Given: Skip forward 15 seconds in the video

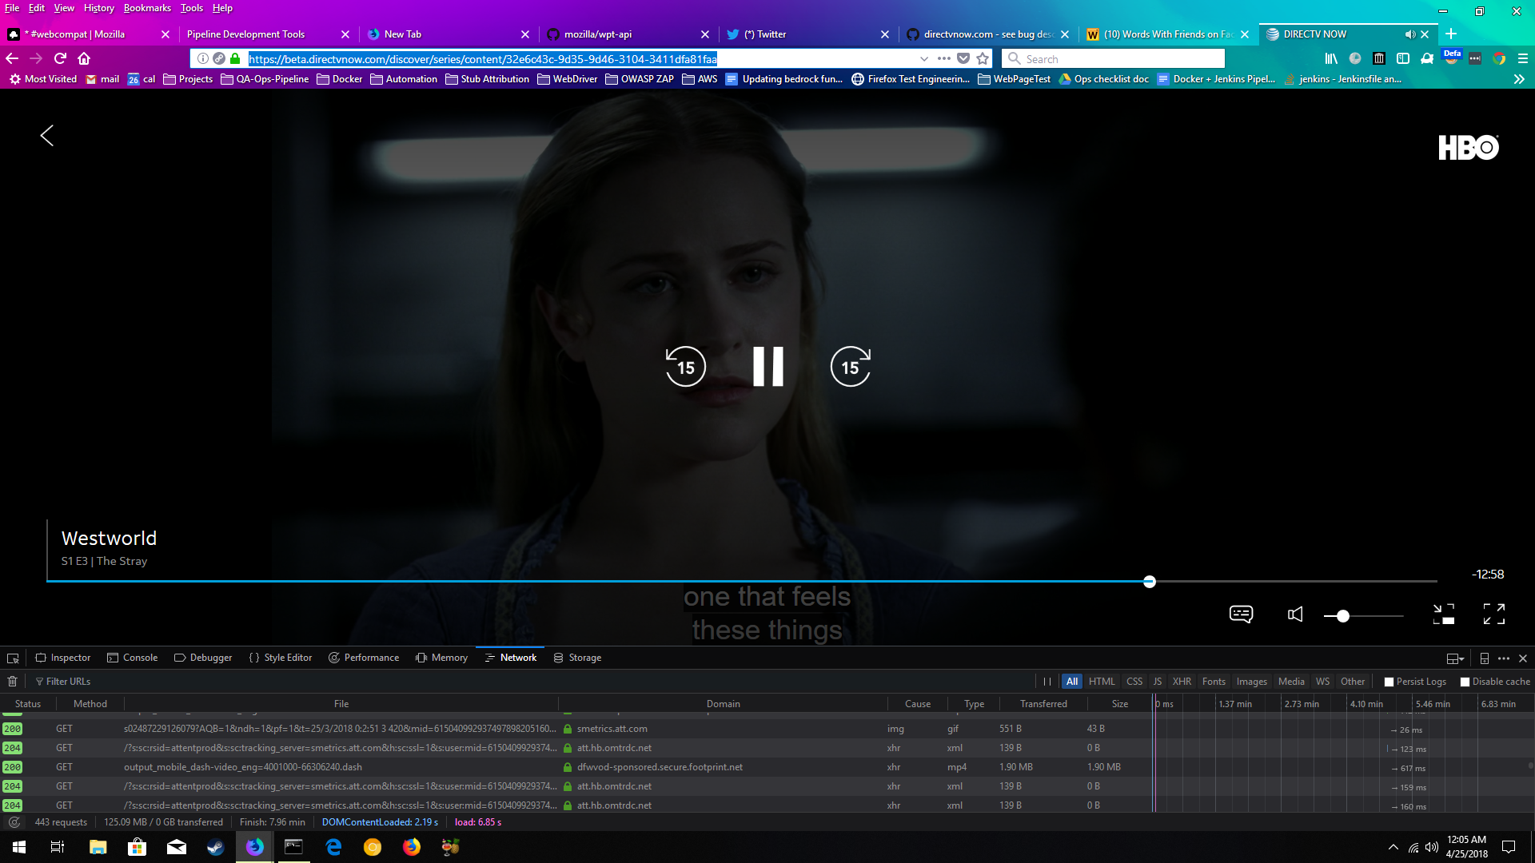Looking at the screenshot, I should (851, 367).
